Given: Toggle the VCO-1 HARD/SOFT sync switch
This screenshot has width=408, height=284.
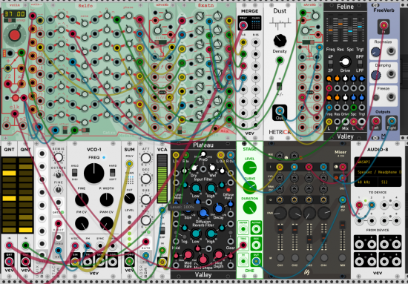Looking at the screenshot, I should 113,173.
